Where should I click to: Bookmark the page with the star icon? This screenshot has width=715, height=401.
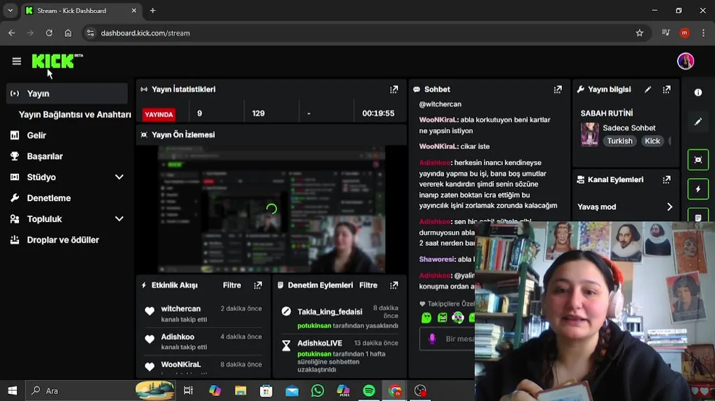[x=640, y=33]
